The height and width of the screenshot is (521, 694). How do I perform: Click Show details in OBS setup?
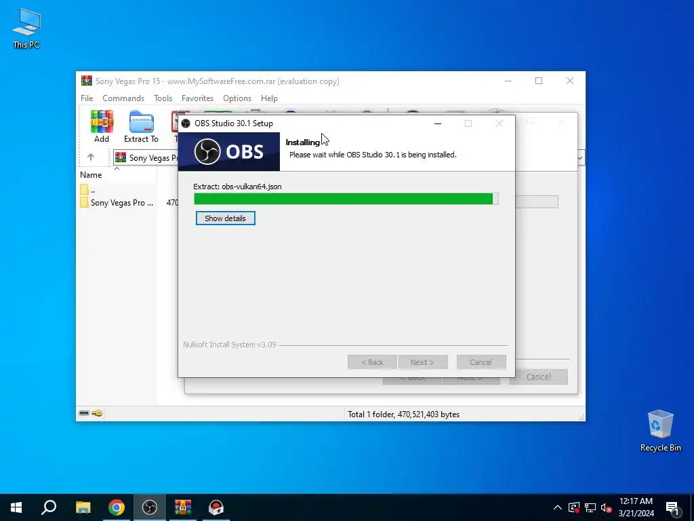tap(225, 218)
